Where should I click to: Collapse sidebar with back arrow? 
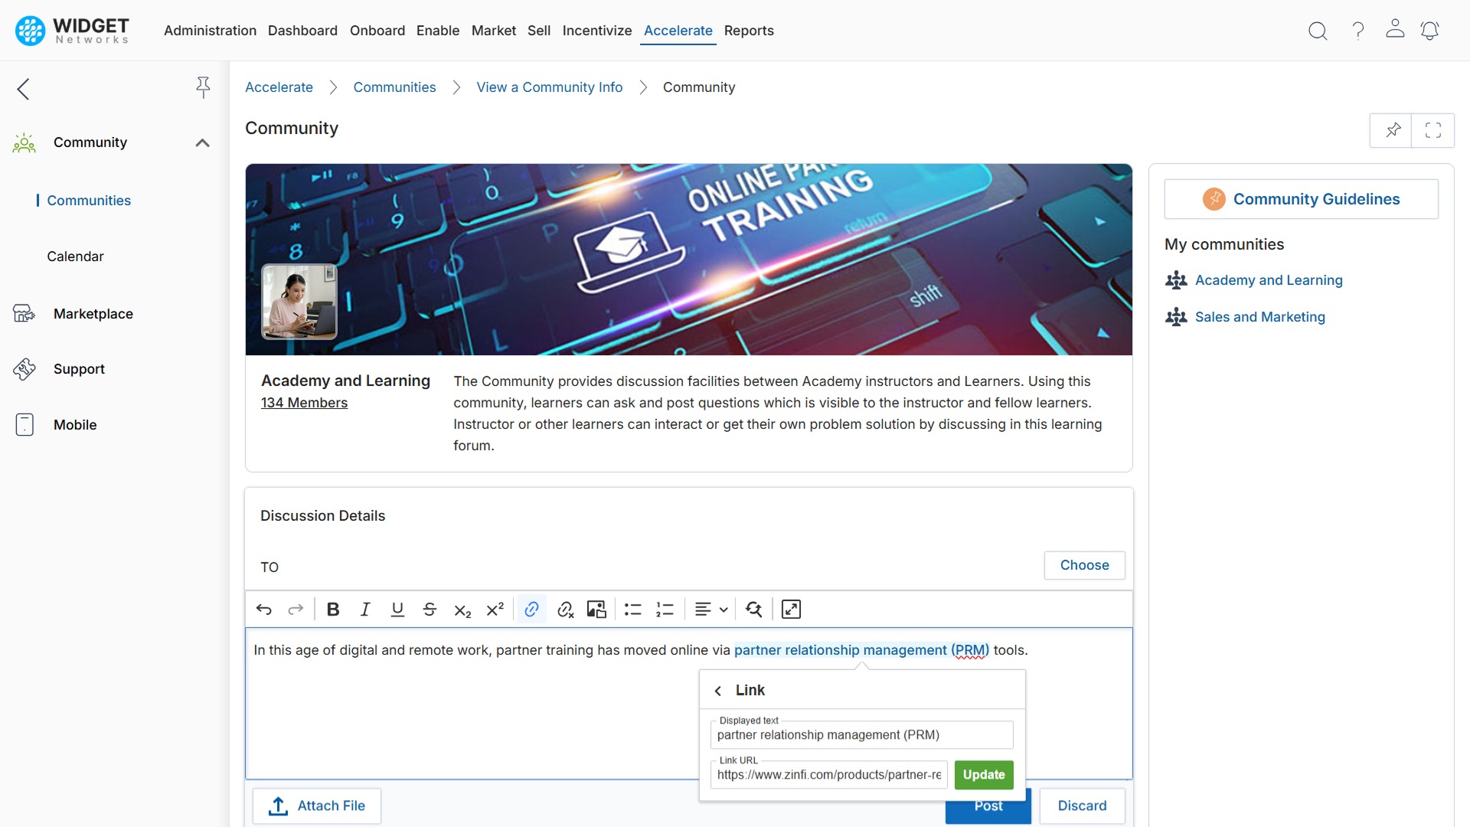(x=24, y=89)
